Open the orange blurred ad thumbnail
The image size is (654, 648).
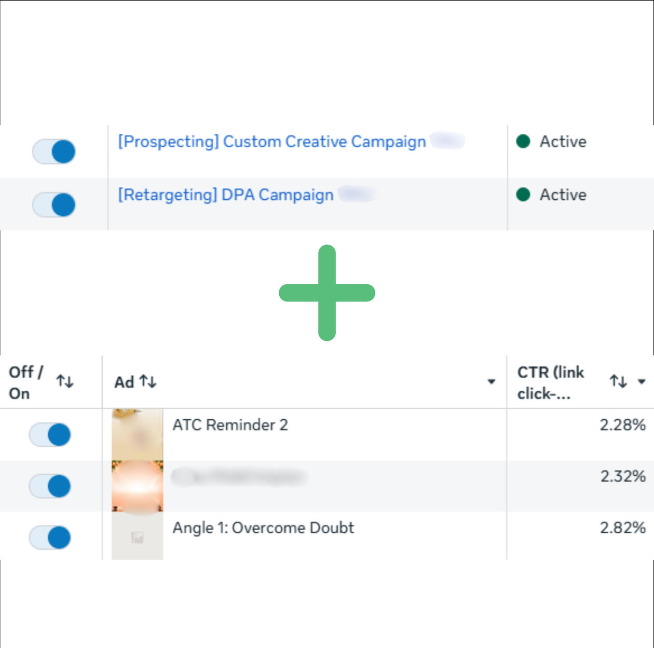138,486
